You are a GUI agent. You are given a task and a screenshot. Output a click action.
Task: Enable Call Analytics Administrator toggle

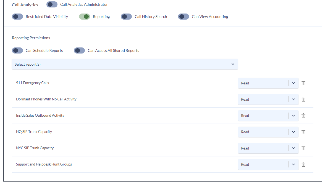(x=52, y=5)
